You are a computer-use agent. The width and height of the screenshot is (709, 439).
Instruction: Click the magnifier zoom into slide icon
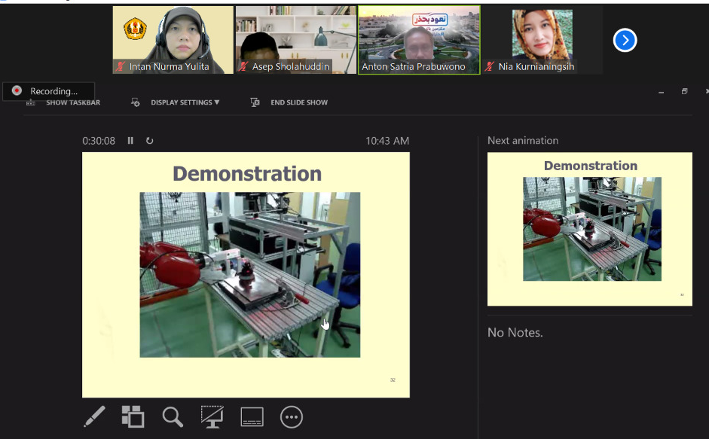[173, 416]
